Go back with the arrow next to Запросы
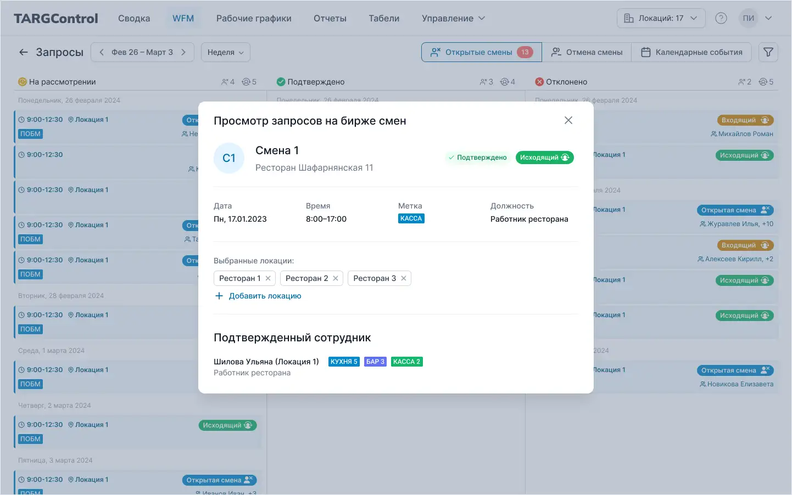 [23, 52]
